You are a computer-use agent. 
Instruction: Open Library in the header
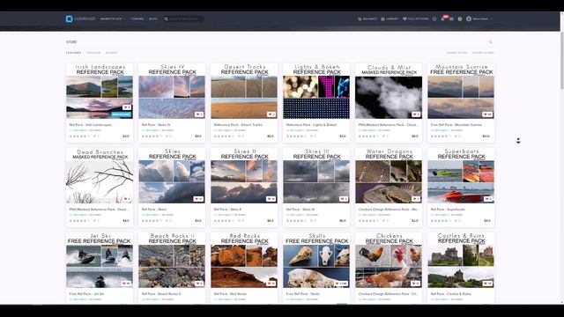(390, 19)
